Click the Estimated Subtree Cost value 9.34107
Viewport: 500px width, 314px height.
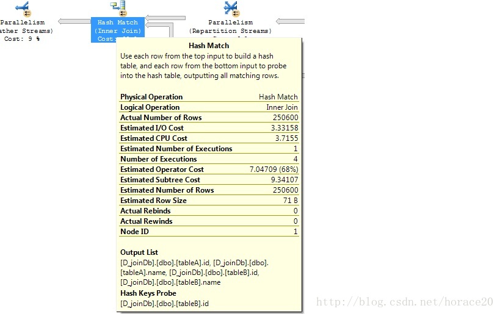coord(284,180)
